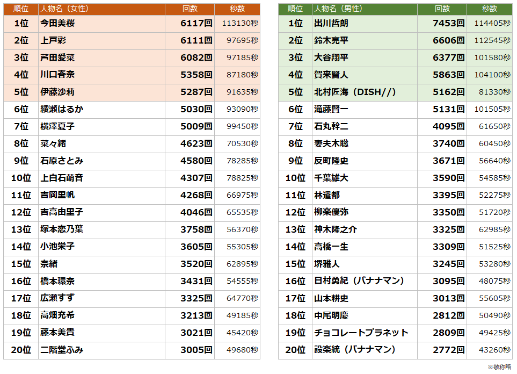Click the 順位 header in the male table
Screen dimensions: 517x374
[x=295, y=9]
